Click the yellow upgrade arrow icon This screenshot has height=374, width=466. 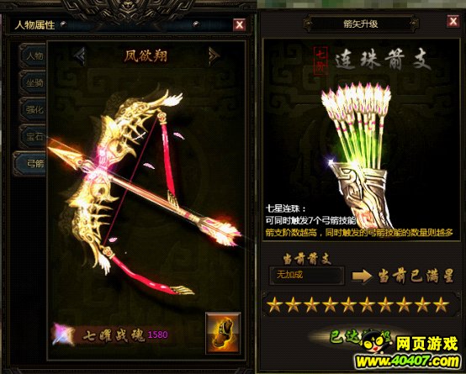pos(362,276)
